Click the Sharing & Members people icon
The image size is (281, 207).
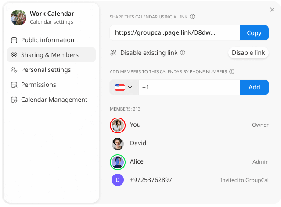click(14, 55)
